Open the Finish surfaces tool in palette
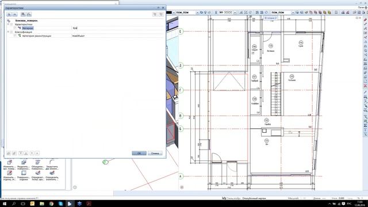Viewport: 368px width, 207px height. click(24, 173)
